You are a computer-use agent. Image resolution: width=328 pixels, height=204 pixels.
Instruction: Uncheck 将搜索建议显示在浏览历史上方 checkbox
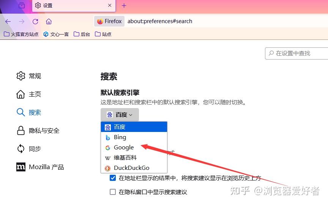113,178
